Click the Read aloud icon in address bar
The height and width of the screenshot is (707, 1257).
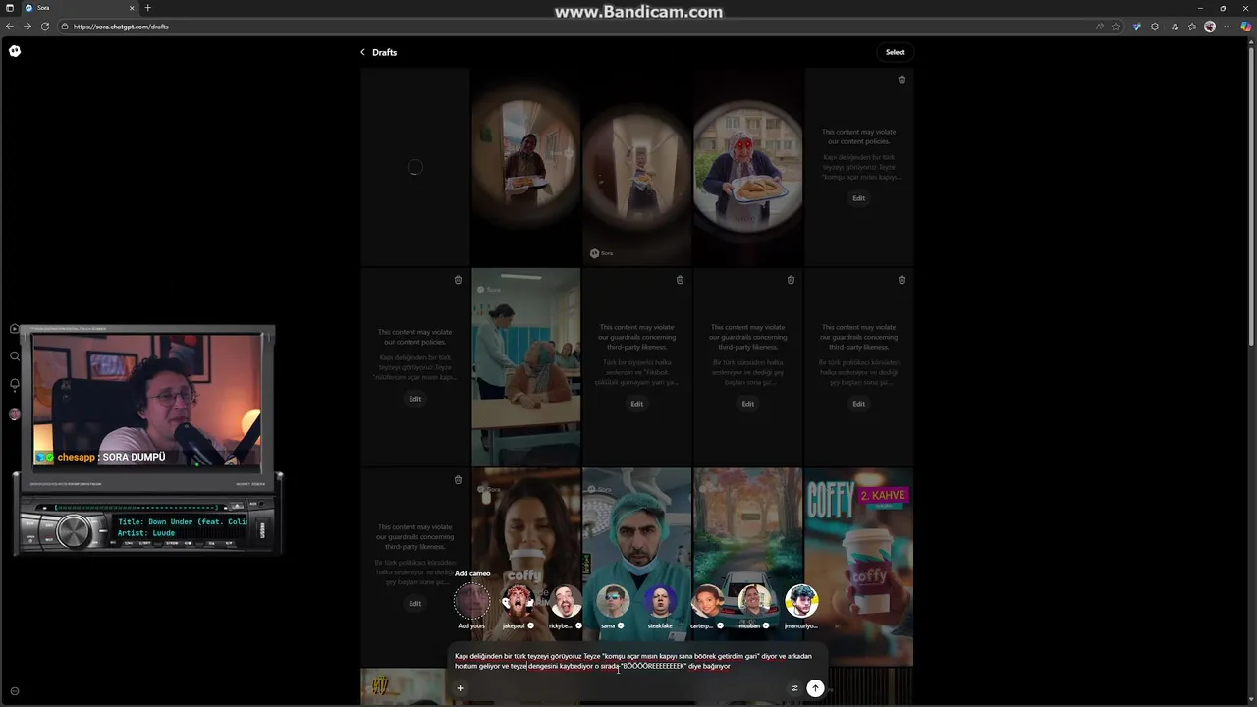click(x=1100, y=27)
